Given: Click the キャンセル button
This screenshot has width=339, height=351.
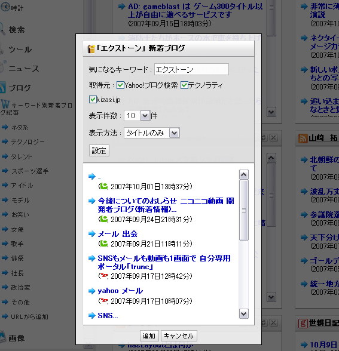Looking at the screenshot, I should pos(179,335).
